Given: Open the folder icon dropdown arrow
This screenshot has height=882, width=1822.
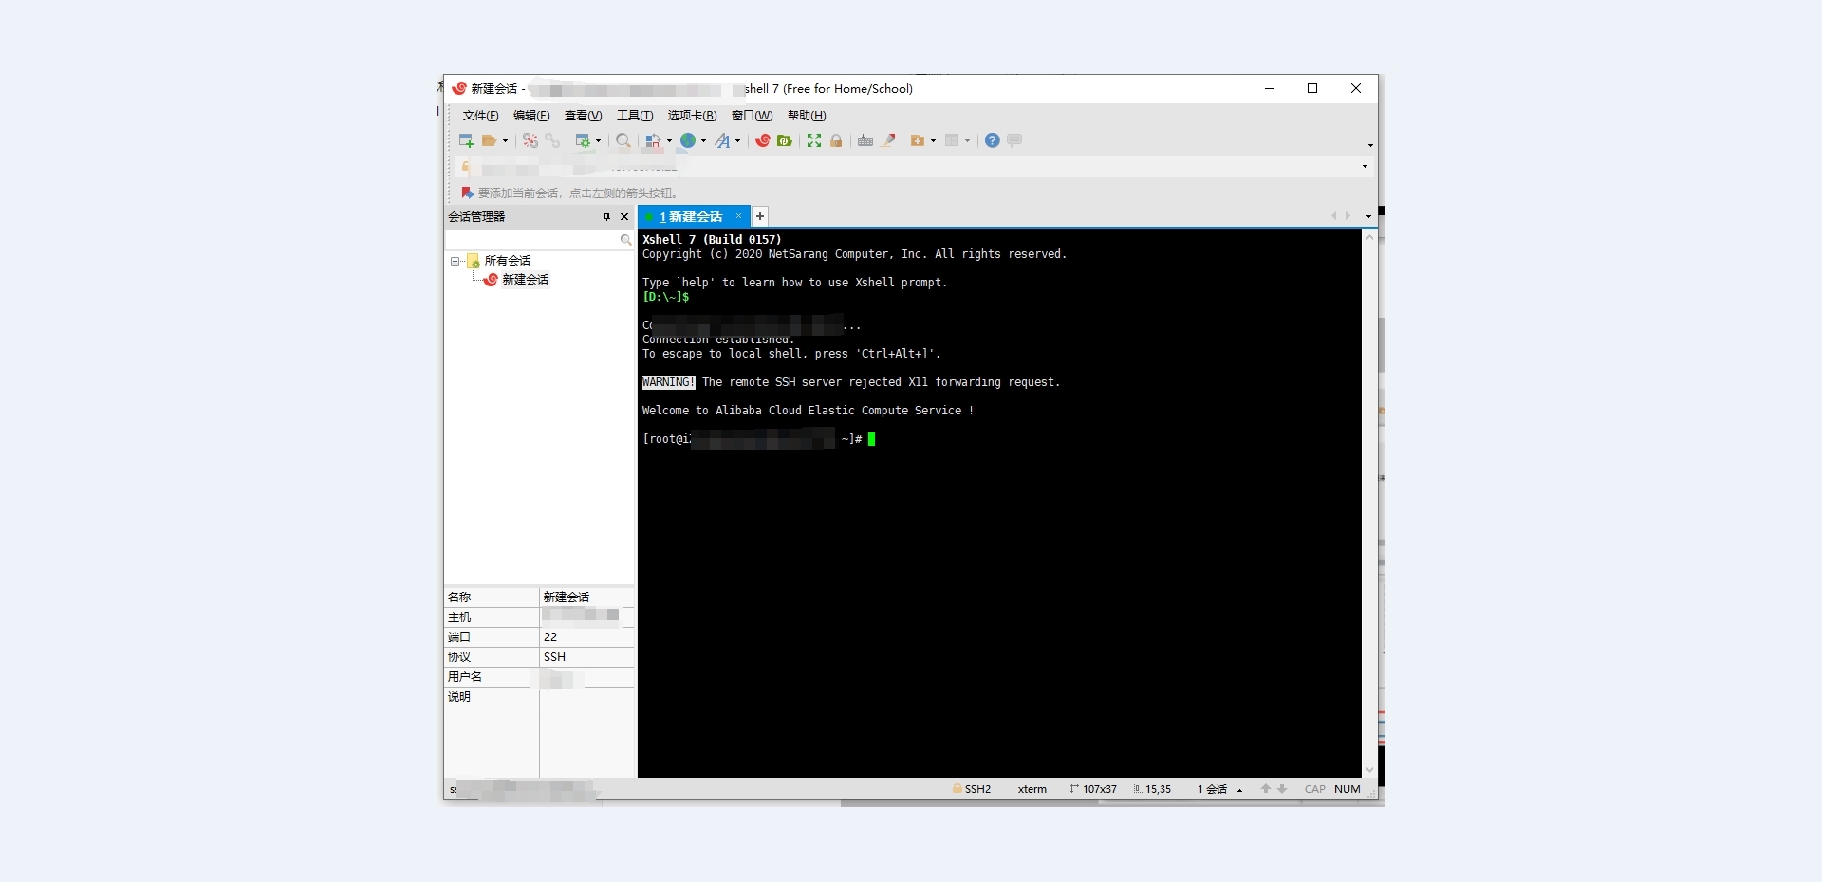Looking at the screenshot, I should 505,141.
